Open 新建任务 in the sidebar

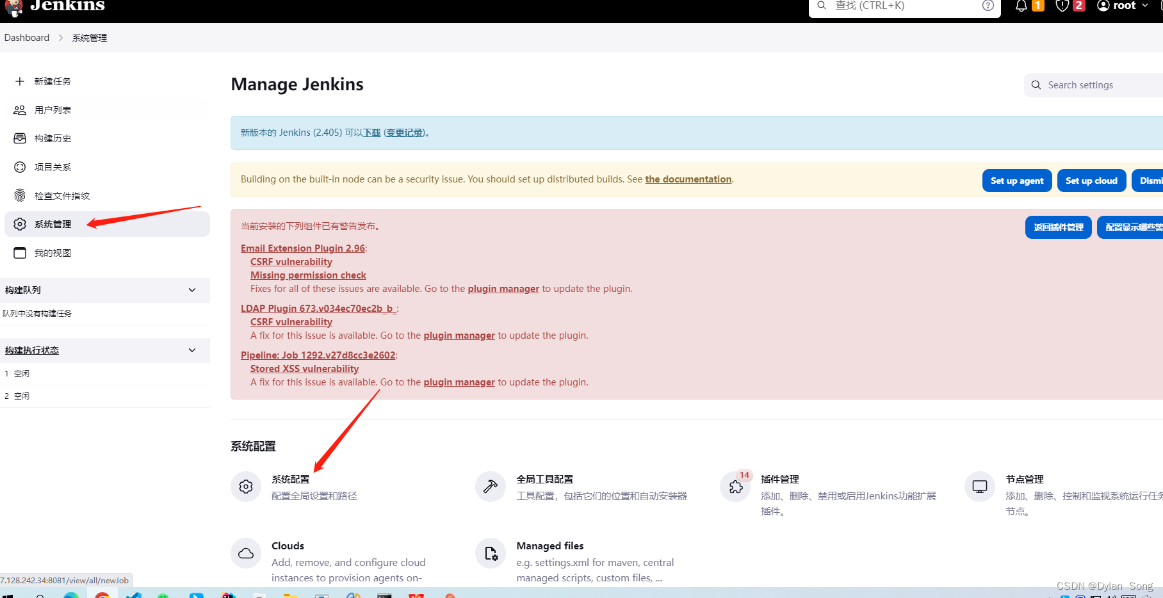click(53, 81)
